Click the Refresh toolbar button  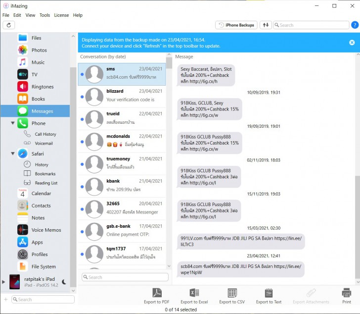click(x=9, y=25)
